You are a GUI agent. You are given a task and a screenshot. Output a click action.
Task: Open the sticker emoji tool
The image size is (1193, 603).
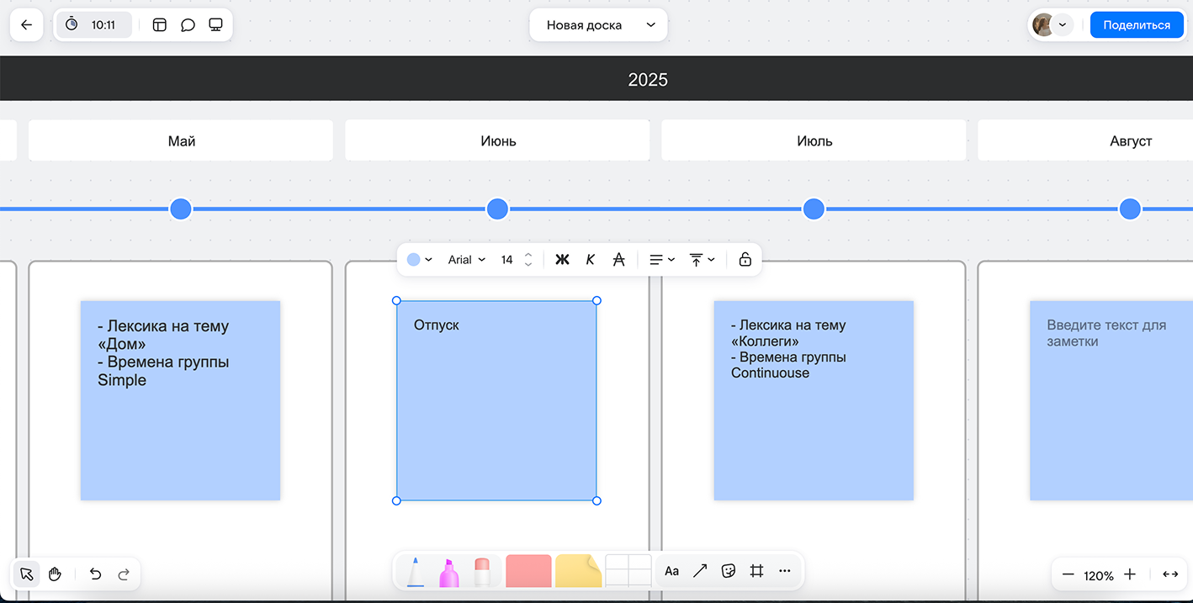click(729, 571)
